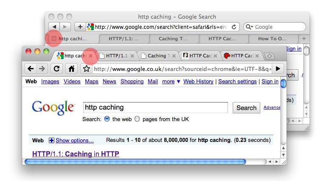The image size is (335, 181).
Task: Expand the 'more' dropdown in Google nav
Action: click(x=171, y=82)
